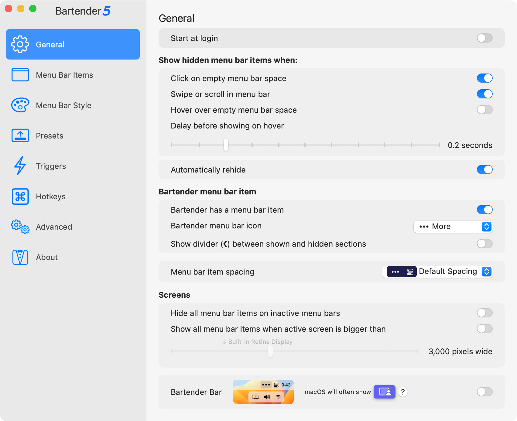Adjust the hover delay slider
517x421 pixels.
(226, 145)
